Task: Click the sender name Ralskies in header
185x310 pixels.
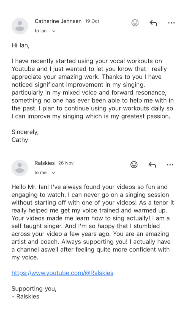Action: (45, 163)
